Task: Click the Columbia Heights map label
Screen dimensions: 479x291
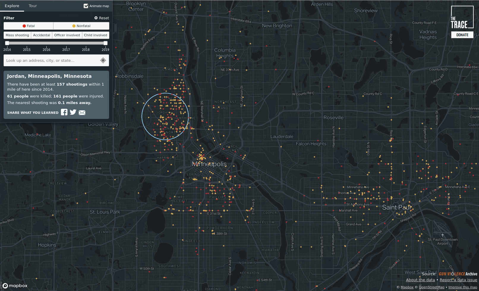Action: [225, 53]
